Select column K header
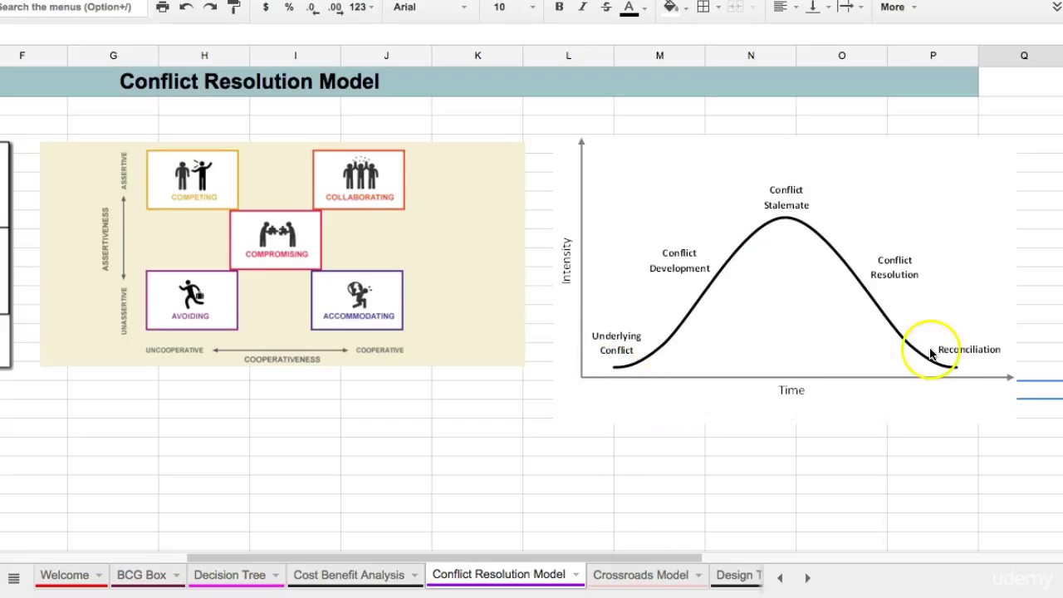This screenshot has width=1063, height=598. click(x=478, y=56)
